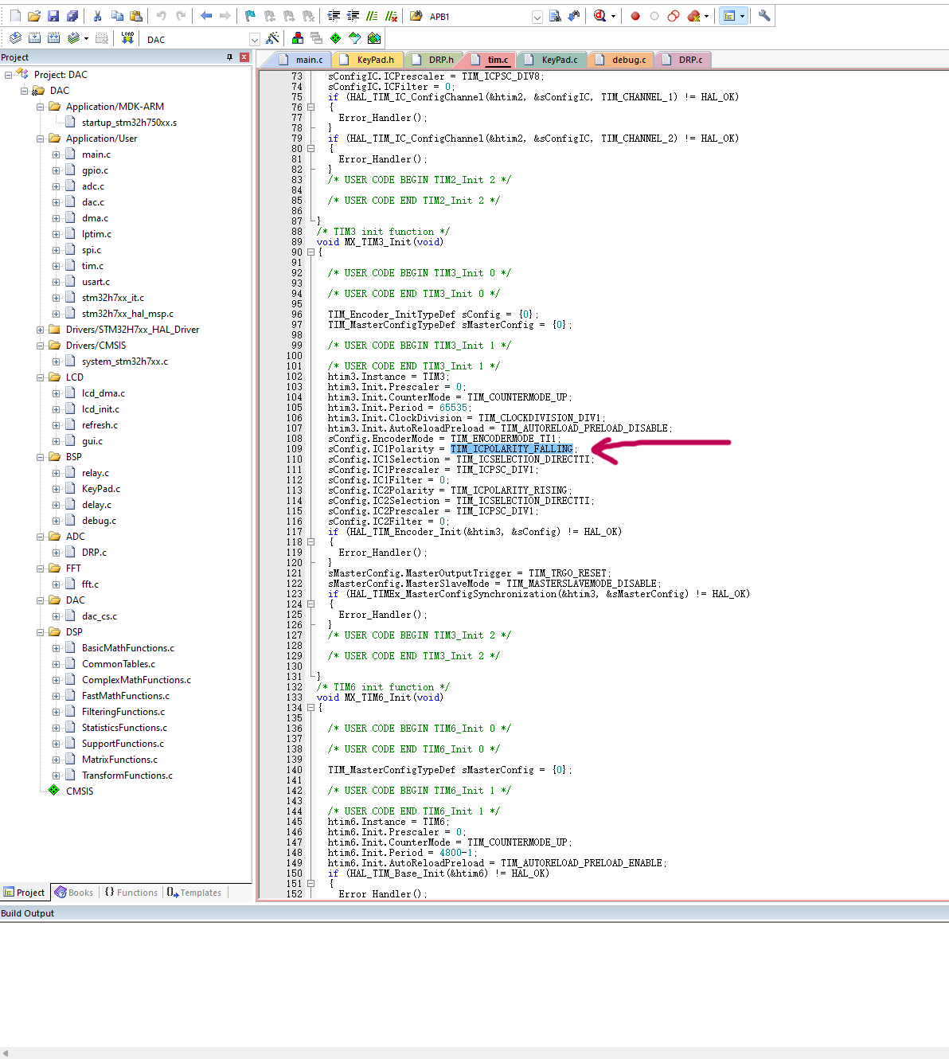Launch the Pack Installer icon
This screenshot has height=1059, width=949.
tap(373, 38)
